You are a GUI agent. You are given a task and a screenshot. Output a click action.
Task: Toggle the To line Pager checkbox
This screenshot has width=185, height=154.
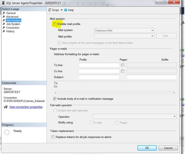tap(122, 65)
